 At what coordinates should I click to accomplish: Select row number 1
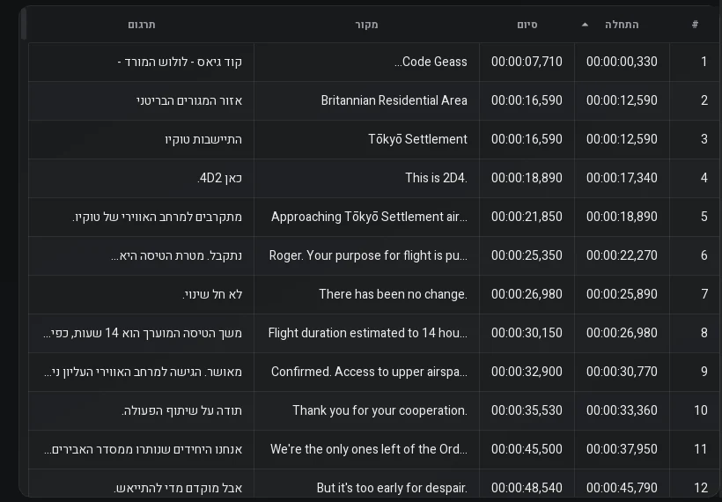(x=704, y=62)
